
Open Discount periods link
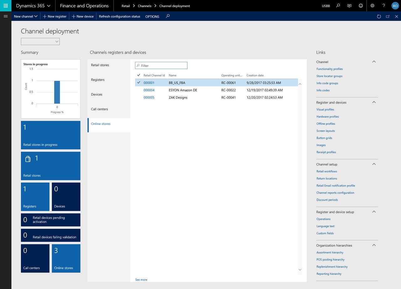click(327, 200)
